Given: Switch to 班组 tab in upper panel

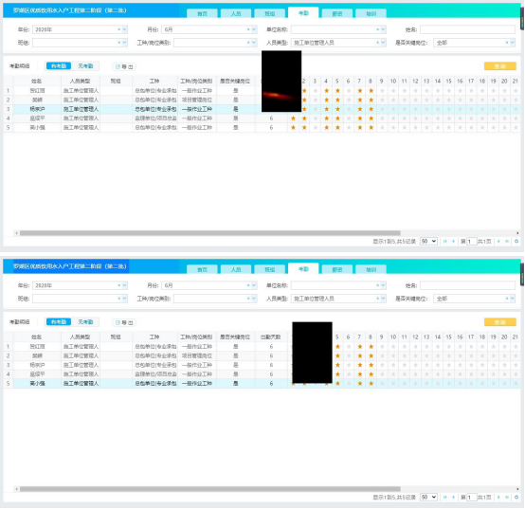Looking at the screenshot, I should point(270,13).
